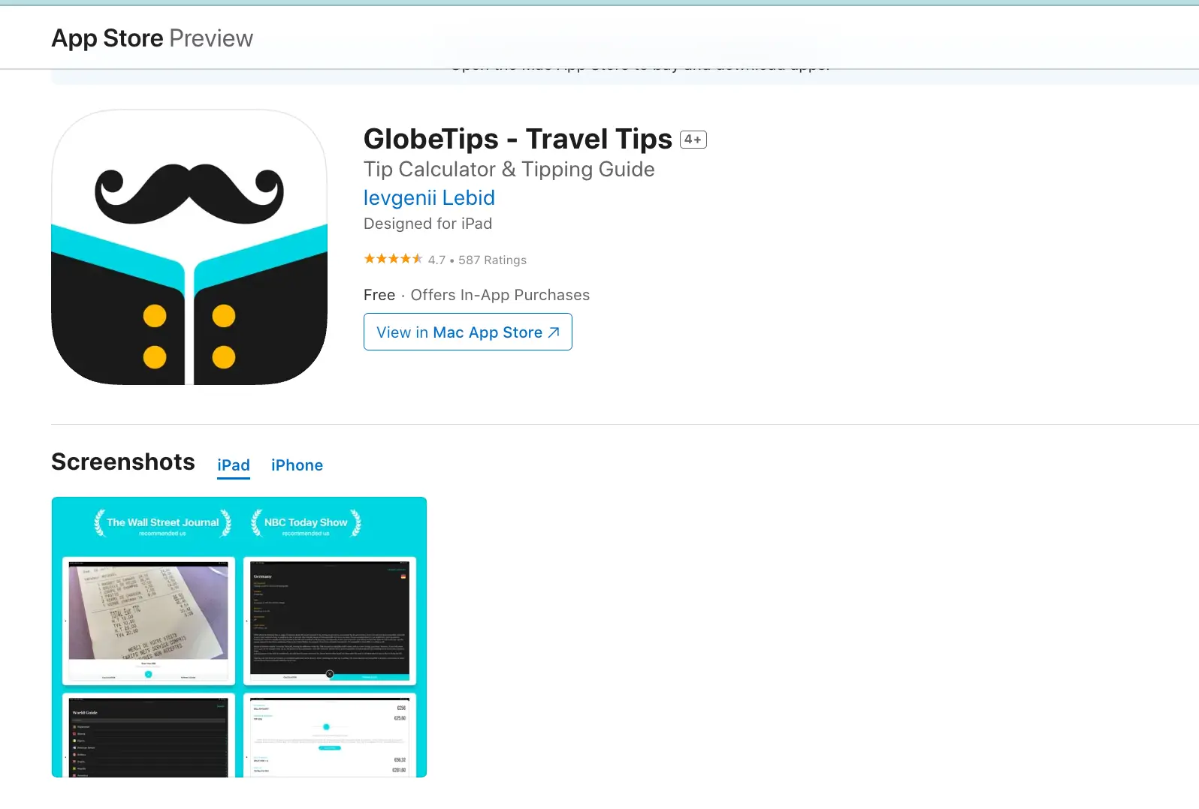Switch to the iPad screenshots tab
This screenshot has width=1199, height=809.
[x=234, y=465]
